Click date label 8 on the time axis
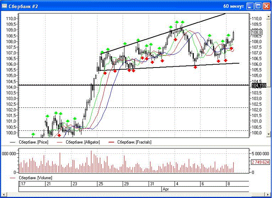The width and height of the screenshot is (272, 198). point(228,184)
